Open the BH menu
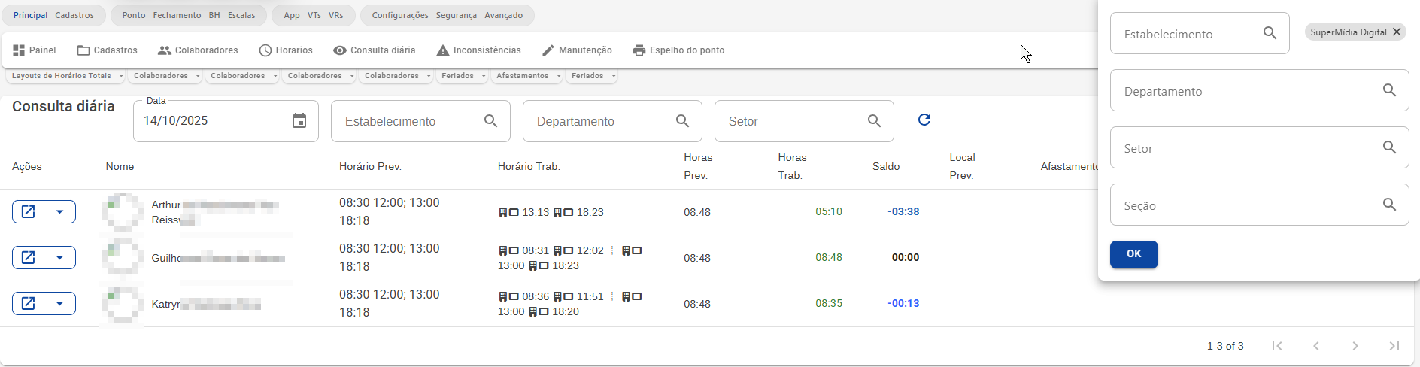The image size is (1420, 367). point(214,15)
